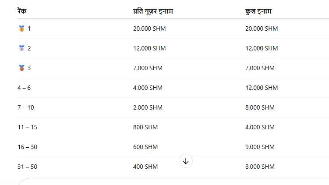This screenshot has width=329, height=185.
Task: Select the कुल इनाम column header
Action: coord(258,11)
